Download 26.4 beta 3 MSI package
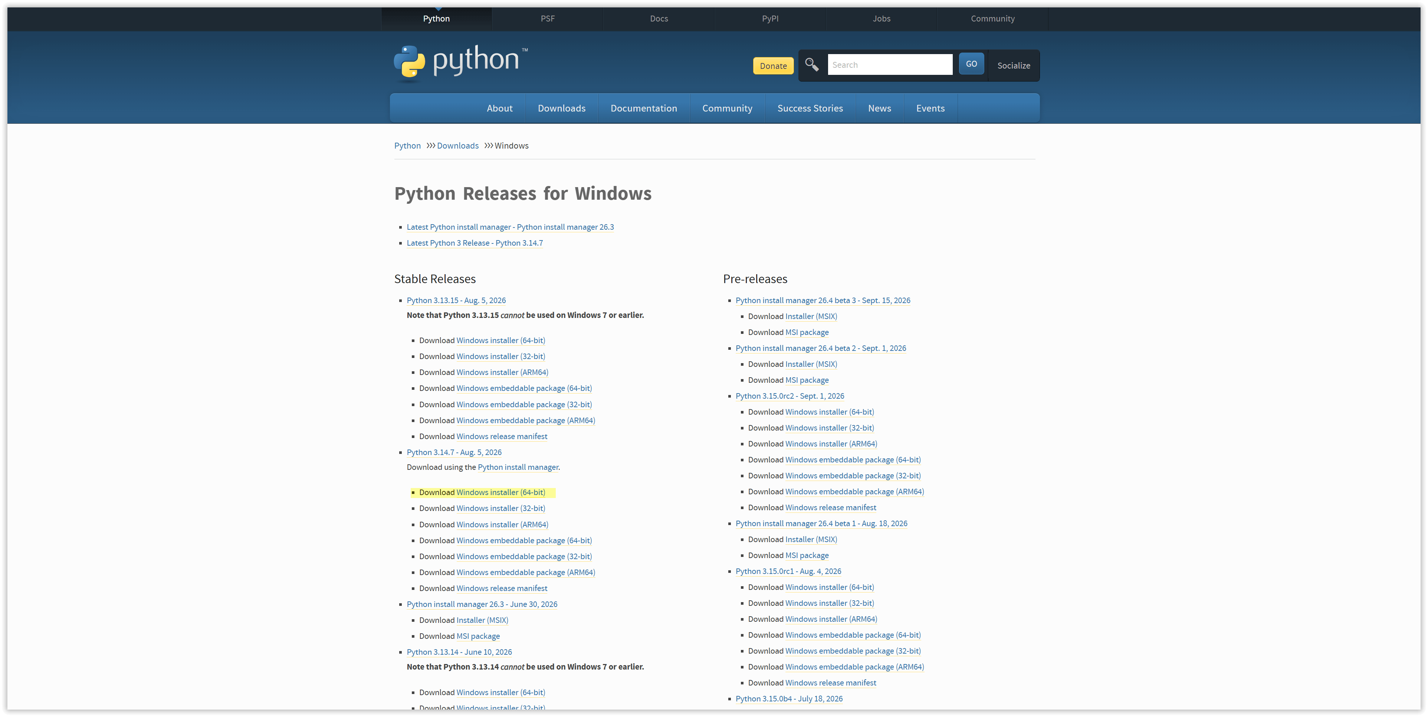Image resolution: width=1428 pixels, height=717 pixels. click(x=807, y=332)
